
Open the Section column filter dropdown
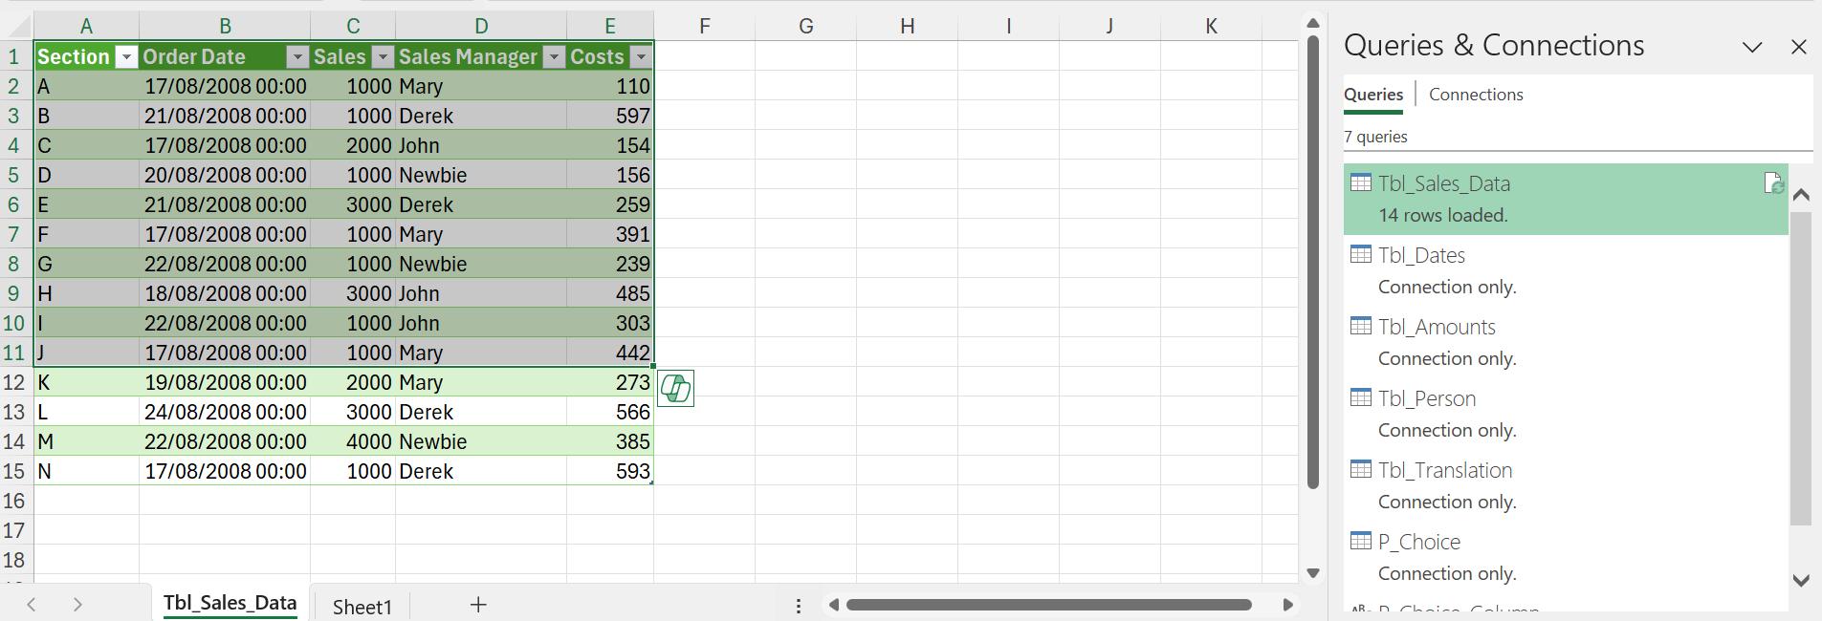tap(126, 57)
